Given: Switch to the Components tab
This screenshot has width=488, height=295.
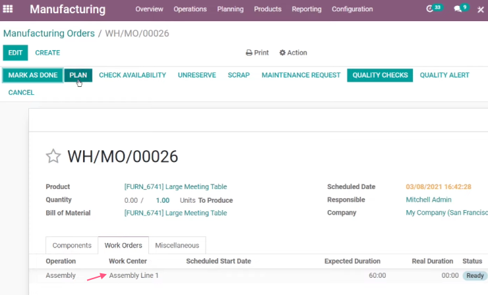Looking at the screenshot, I should (x=72, y=245).
